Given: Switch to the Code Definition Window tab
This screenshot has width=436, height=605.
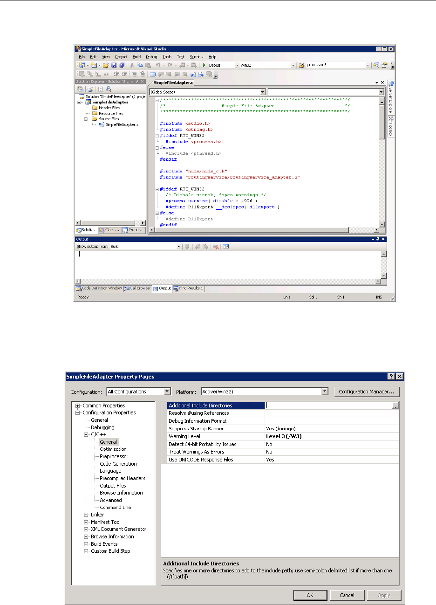Looking at the screenshot, I should pos(99,289).
